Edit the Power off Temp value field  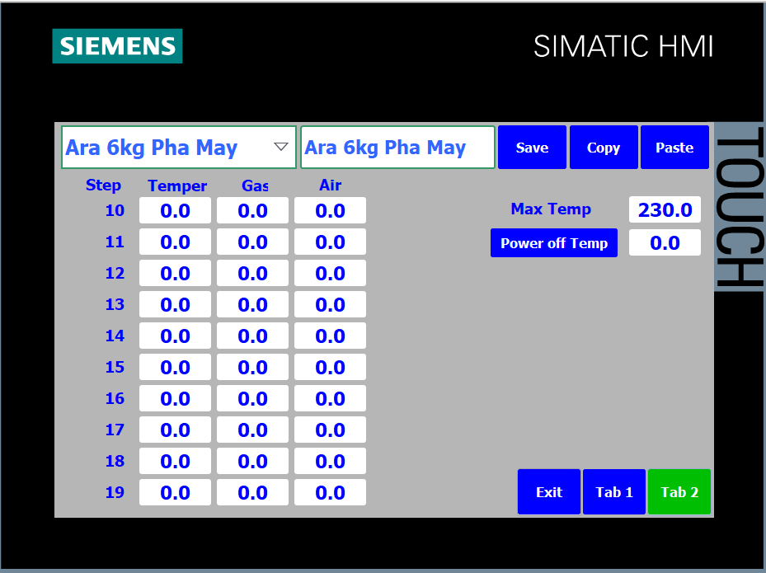tap(665, 243)
